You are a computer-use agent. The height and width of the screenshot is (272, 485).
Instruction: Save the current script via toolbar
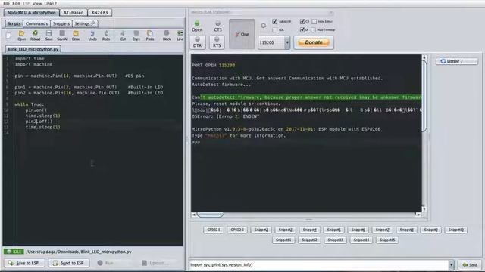48,36
